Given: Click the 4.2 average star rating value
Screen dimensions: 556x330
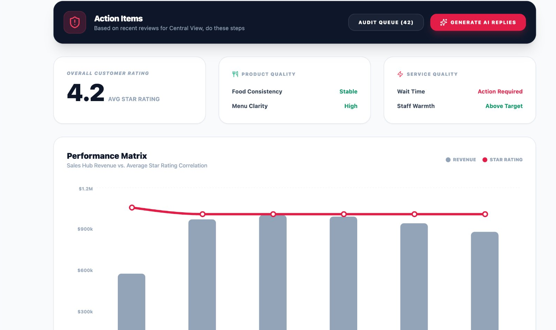Looking at the screenshot, I should click(x=85, y=91).
